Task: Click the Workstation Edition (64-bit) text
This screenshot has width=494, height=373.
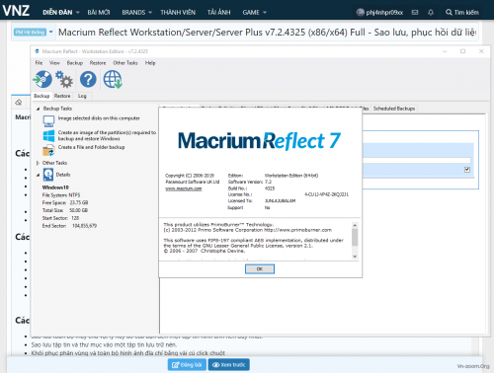Action: 291,176
